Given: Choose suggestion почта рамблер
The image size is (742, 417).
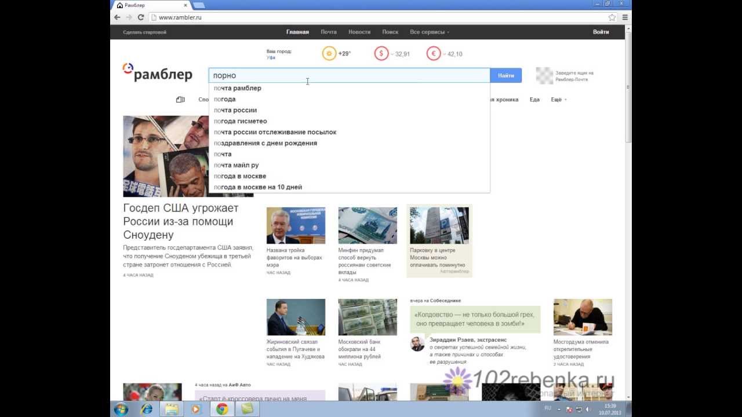Looking at the screenshot, I should (349, 88).
